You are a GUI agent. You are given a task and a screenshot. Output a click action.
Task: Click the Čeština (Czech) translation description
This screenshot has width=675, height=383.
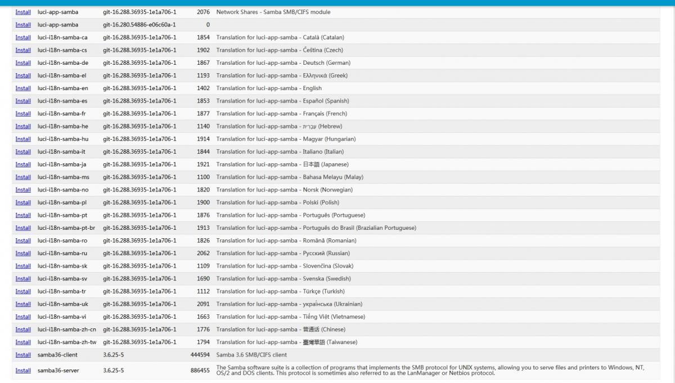[x=280, y=50]
